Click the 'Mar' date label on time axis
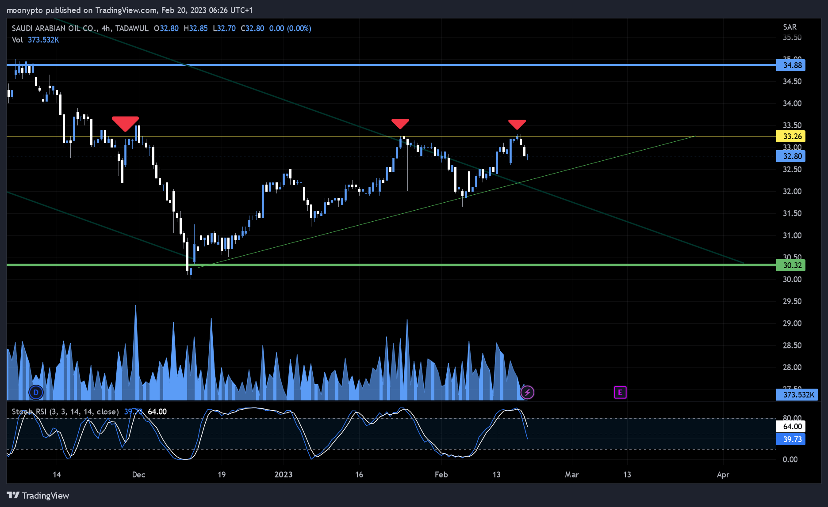 click(x=571, y=475)
